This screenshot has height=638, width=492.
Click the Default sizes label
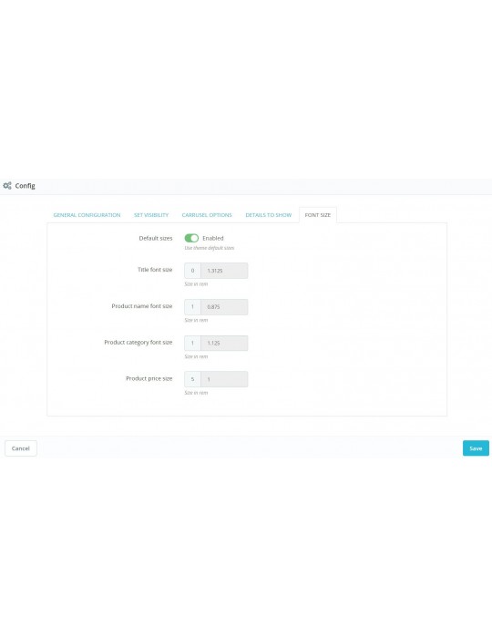pyautogui.click(x=156, y=238)
